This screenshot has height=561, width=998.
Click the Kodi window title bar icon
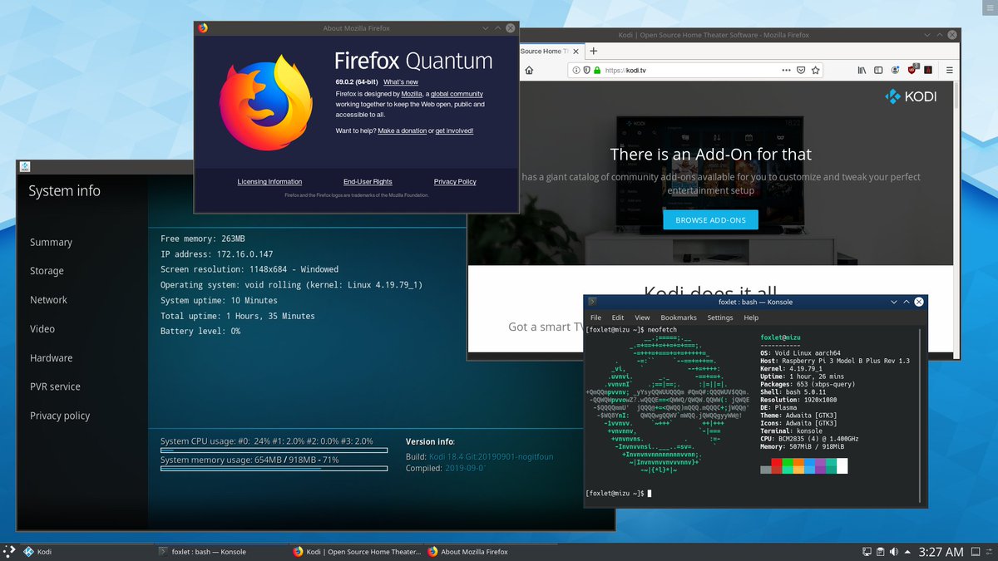click(25, 166)
